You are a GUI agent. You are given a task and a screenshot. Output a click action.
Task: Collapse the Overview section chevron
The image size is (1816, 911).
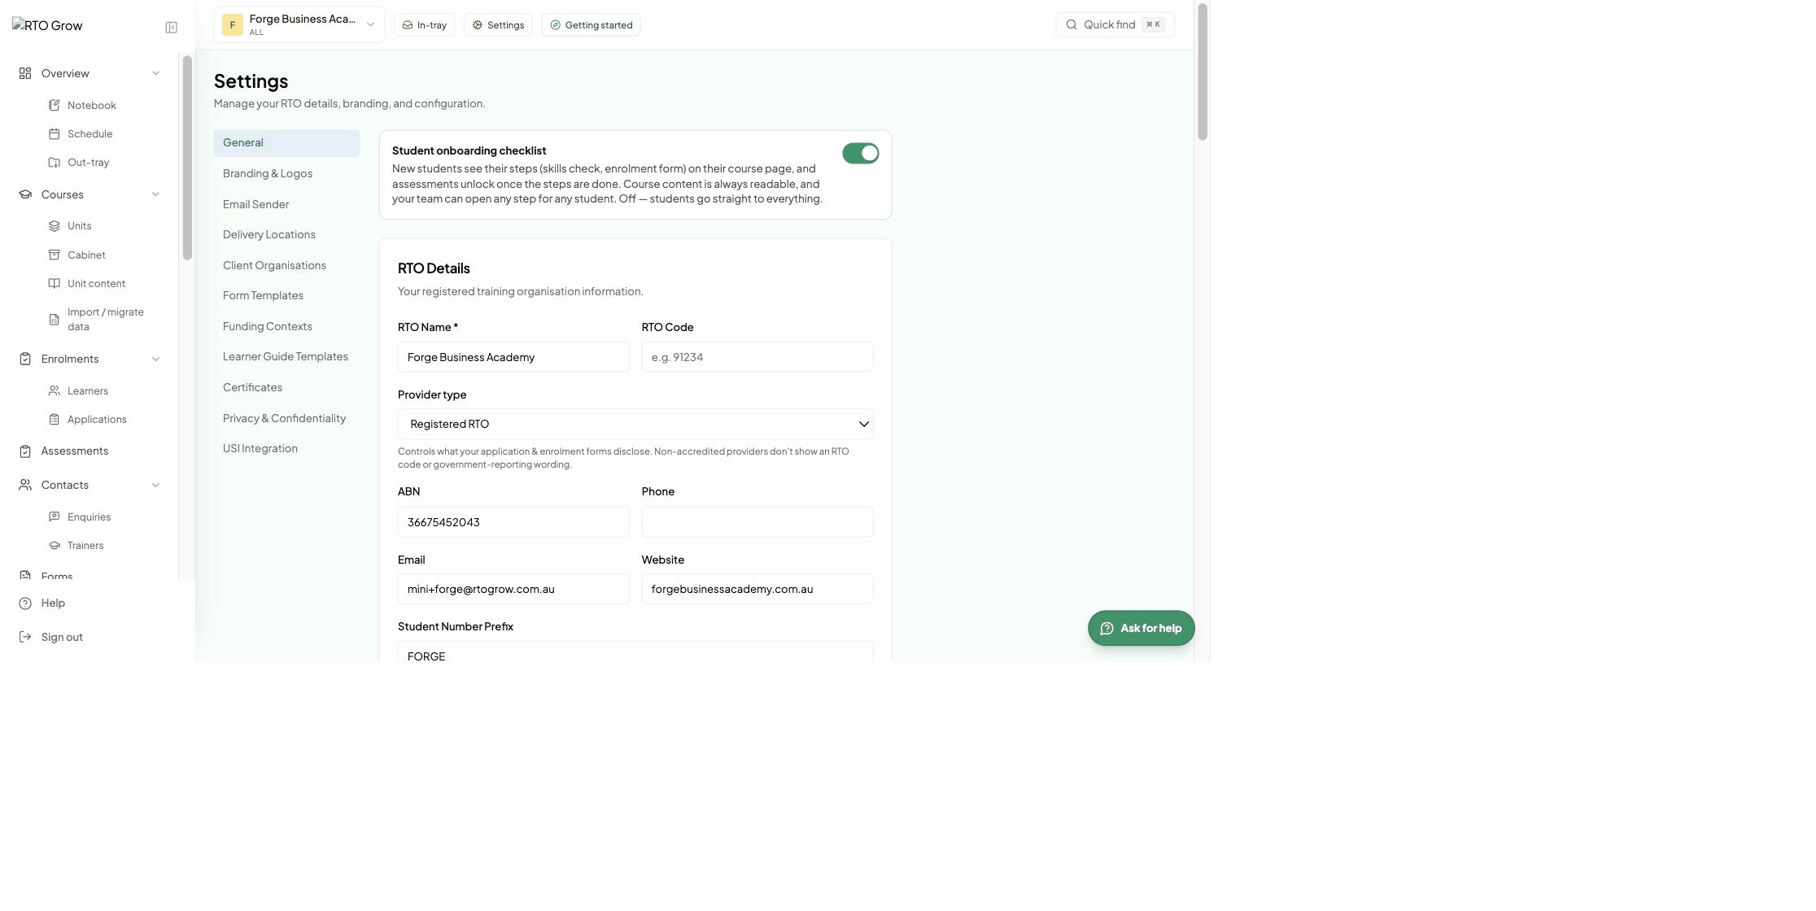click(x=155, y=74)
